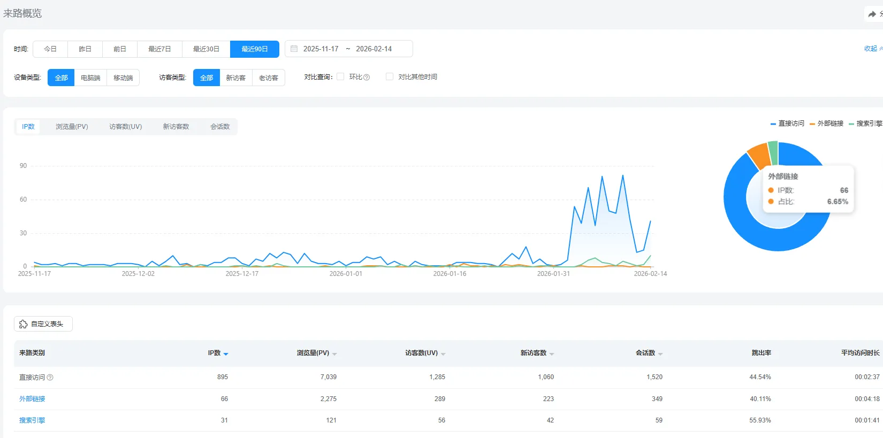Screen dimensions: 883x438
Task: Enable the 环比 comparison checkbox
Action: coord(340,77)
